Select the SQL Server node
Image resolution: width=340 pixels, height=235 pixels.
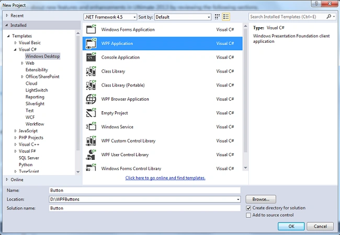click(29, 158)
